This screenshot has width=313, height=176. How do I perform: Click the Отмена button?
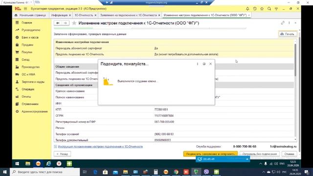tap(289, 154)
